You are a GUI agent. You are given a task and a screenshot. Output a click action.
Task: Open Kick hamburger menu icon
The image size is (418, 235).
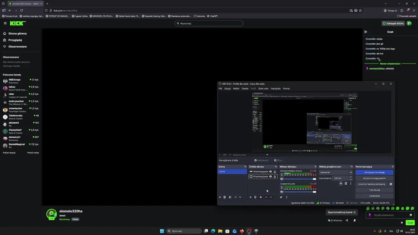(x=5, y=23)
